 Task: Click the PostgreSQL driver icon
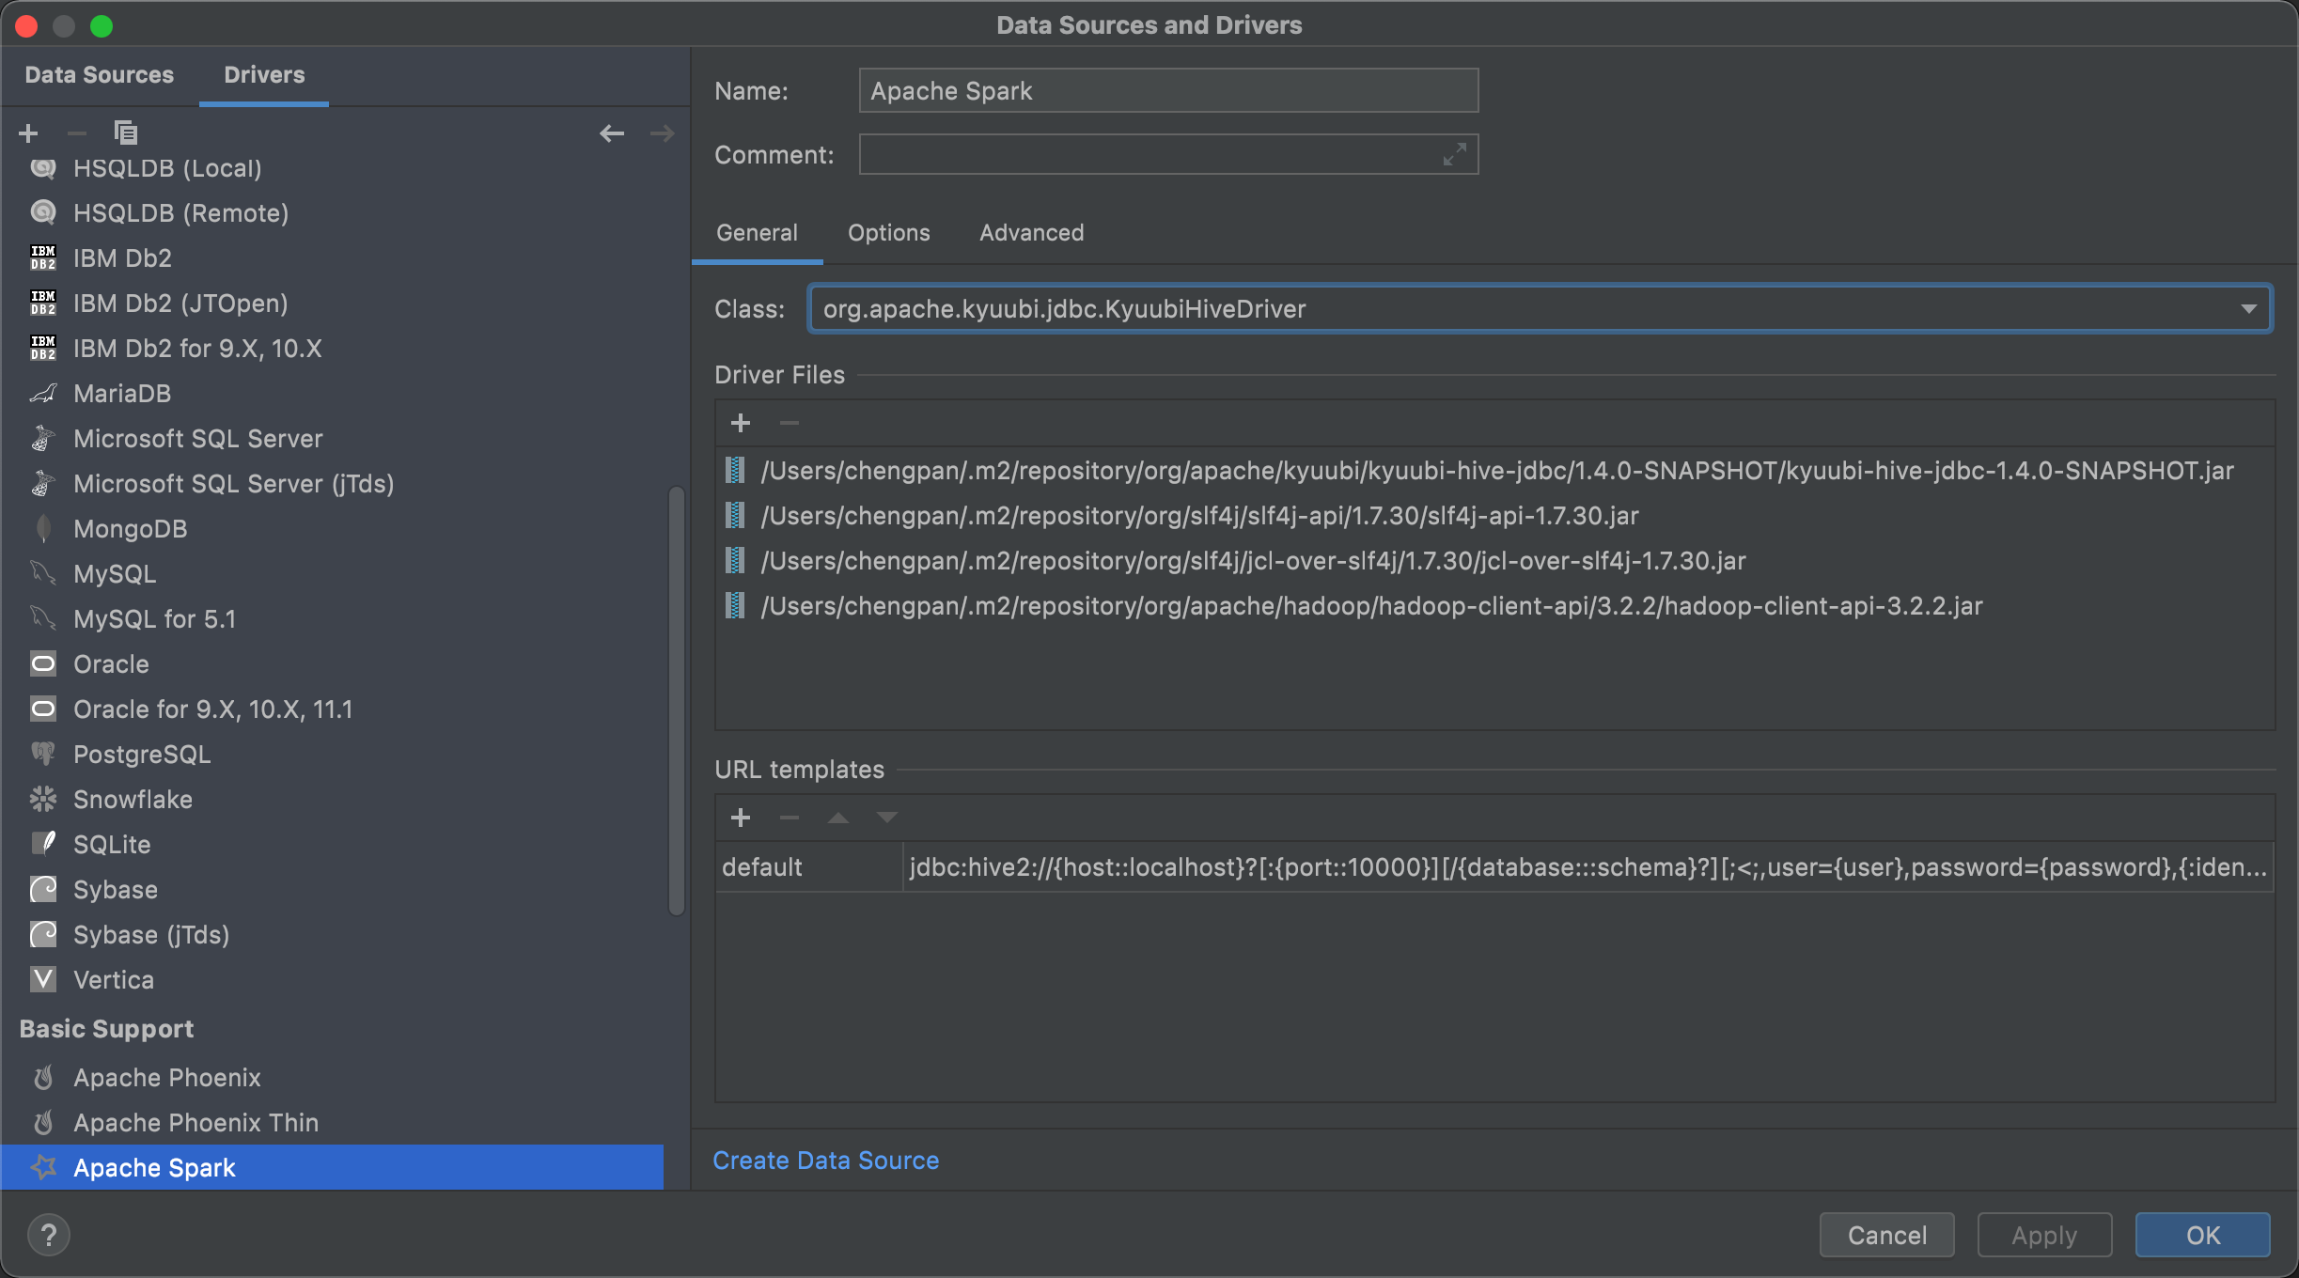pos(43,755)
